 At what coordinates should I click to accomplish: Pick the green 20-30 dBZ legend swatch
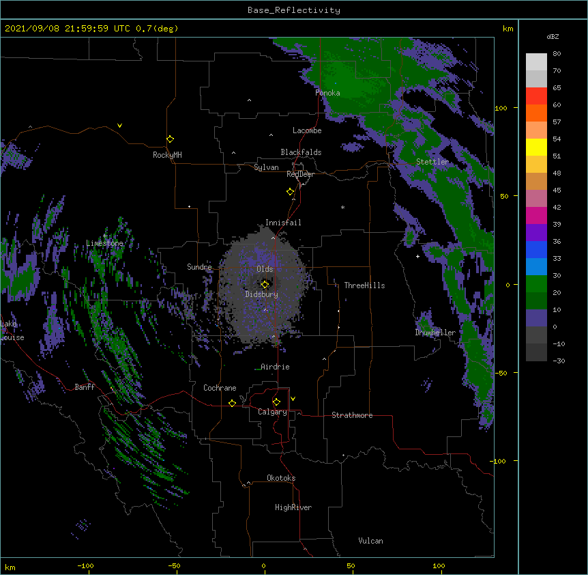(536, 284)
